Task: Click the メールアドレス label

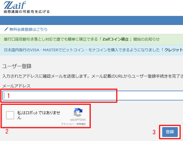Action: pos(16,86)
